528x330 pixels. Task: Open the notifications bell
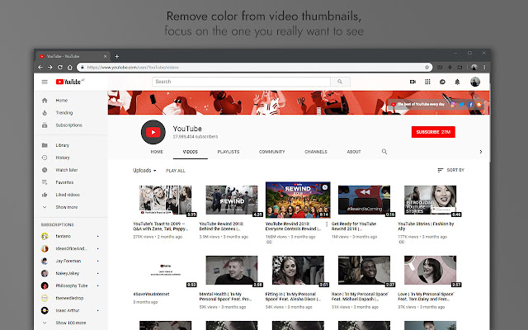(457, 82)
